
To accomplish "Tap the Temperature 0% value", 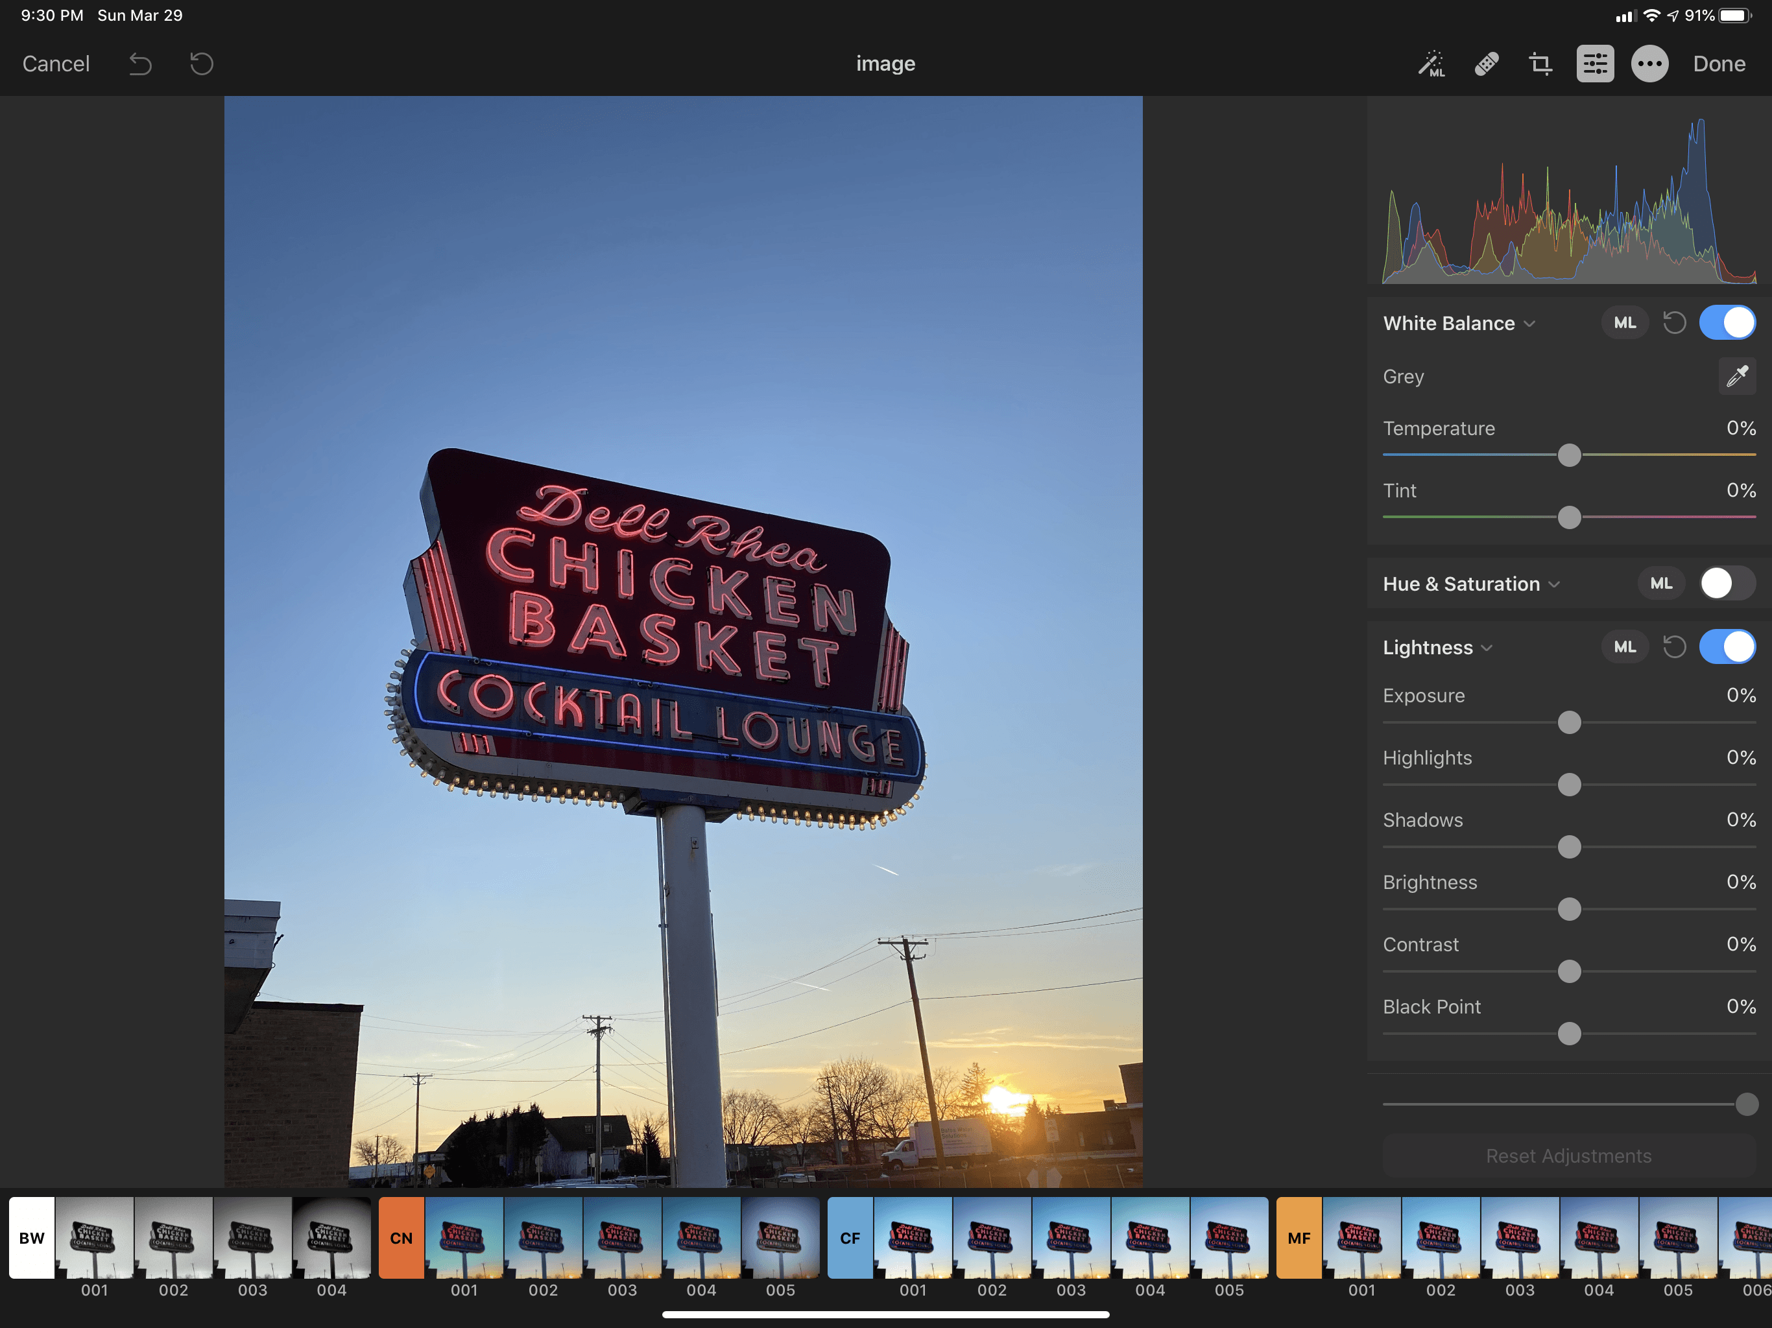I will pyautogui.click(x=1741, y=429).
